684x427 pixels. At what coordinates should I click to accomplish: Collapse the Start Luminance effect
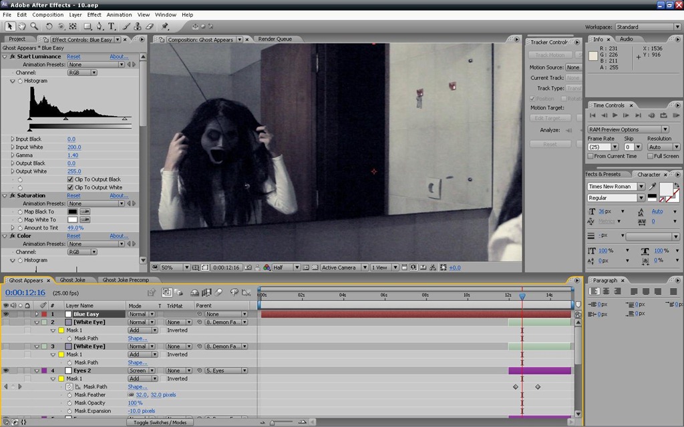point(5,57)
